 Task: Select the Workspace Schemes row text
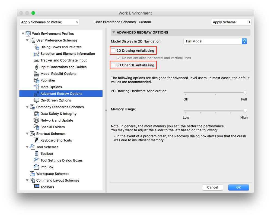tap(53, 174)
